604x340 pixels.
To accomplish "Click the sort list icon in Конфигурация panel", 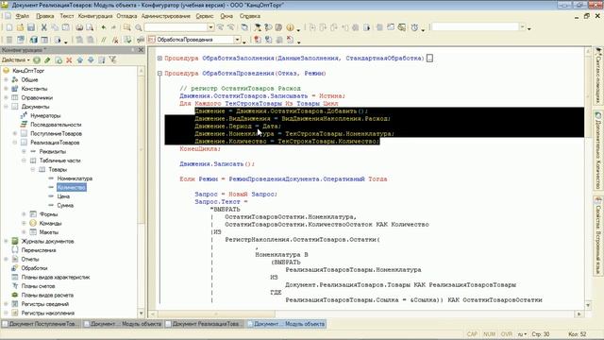I will [102, 59].
